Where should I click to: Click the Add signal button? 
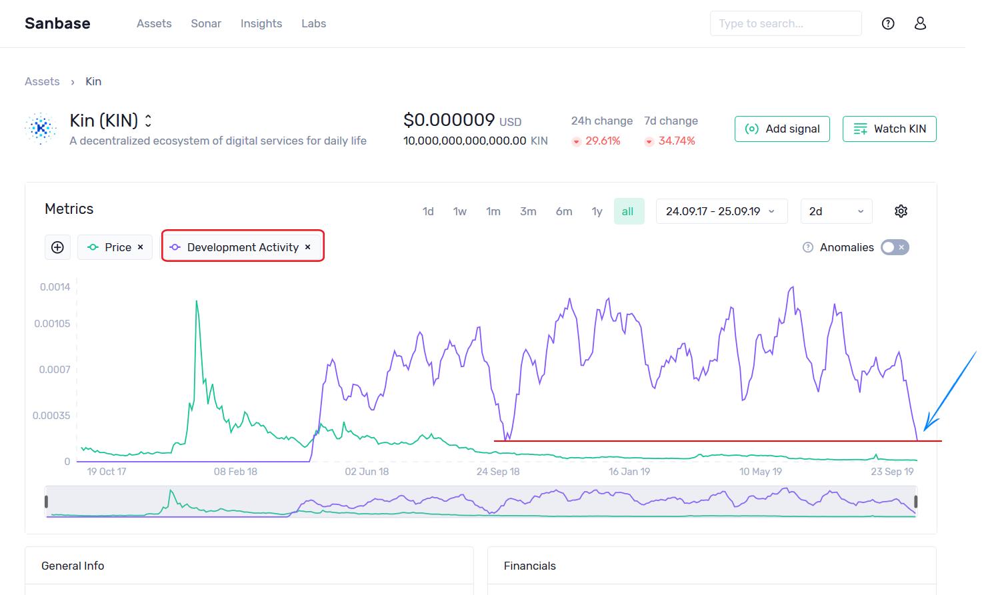[782, 129]
